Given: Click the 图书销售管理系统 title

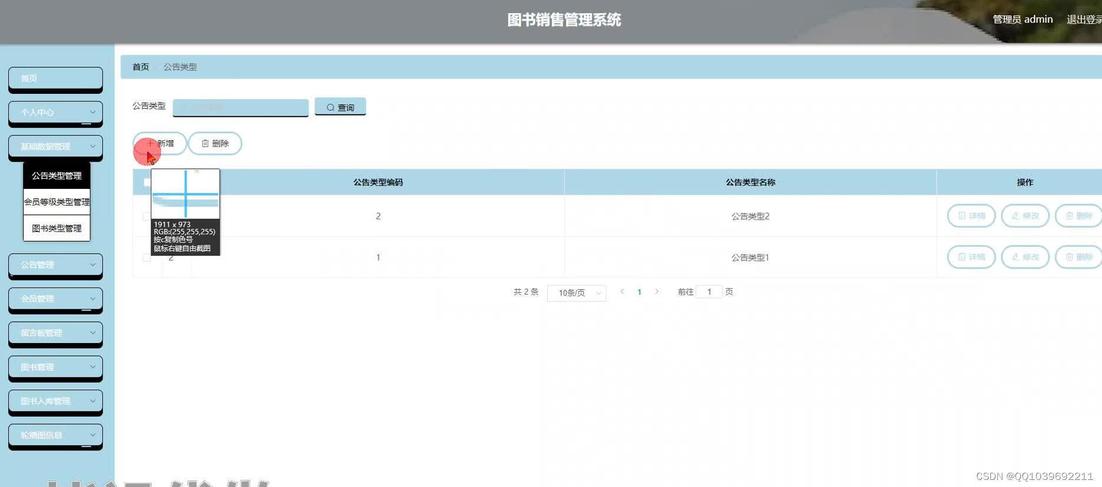Looking at the screenshot, I should click(x=564, y=20).
